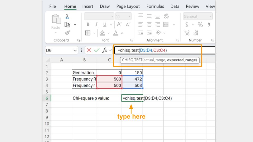Open Font settings dialog launcher
This screenshot has height=142, width=253.
click(x=132, y=40)
